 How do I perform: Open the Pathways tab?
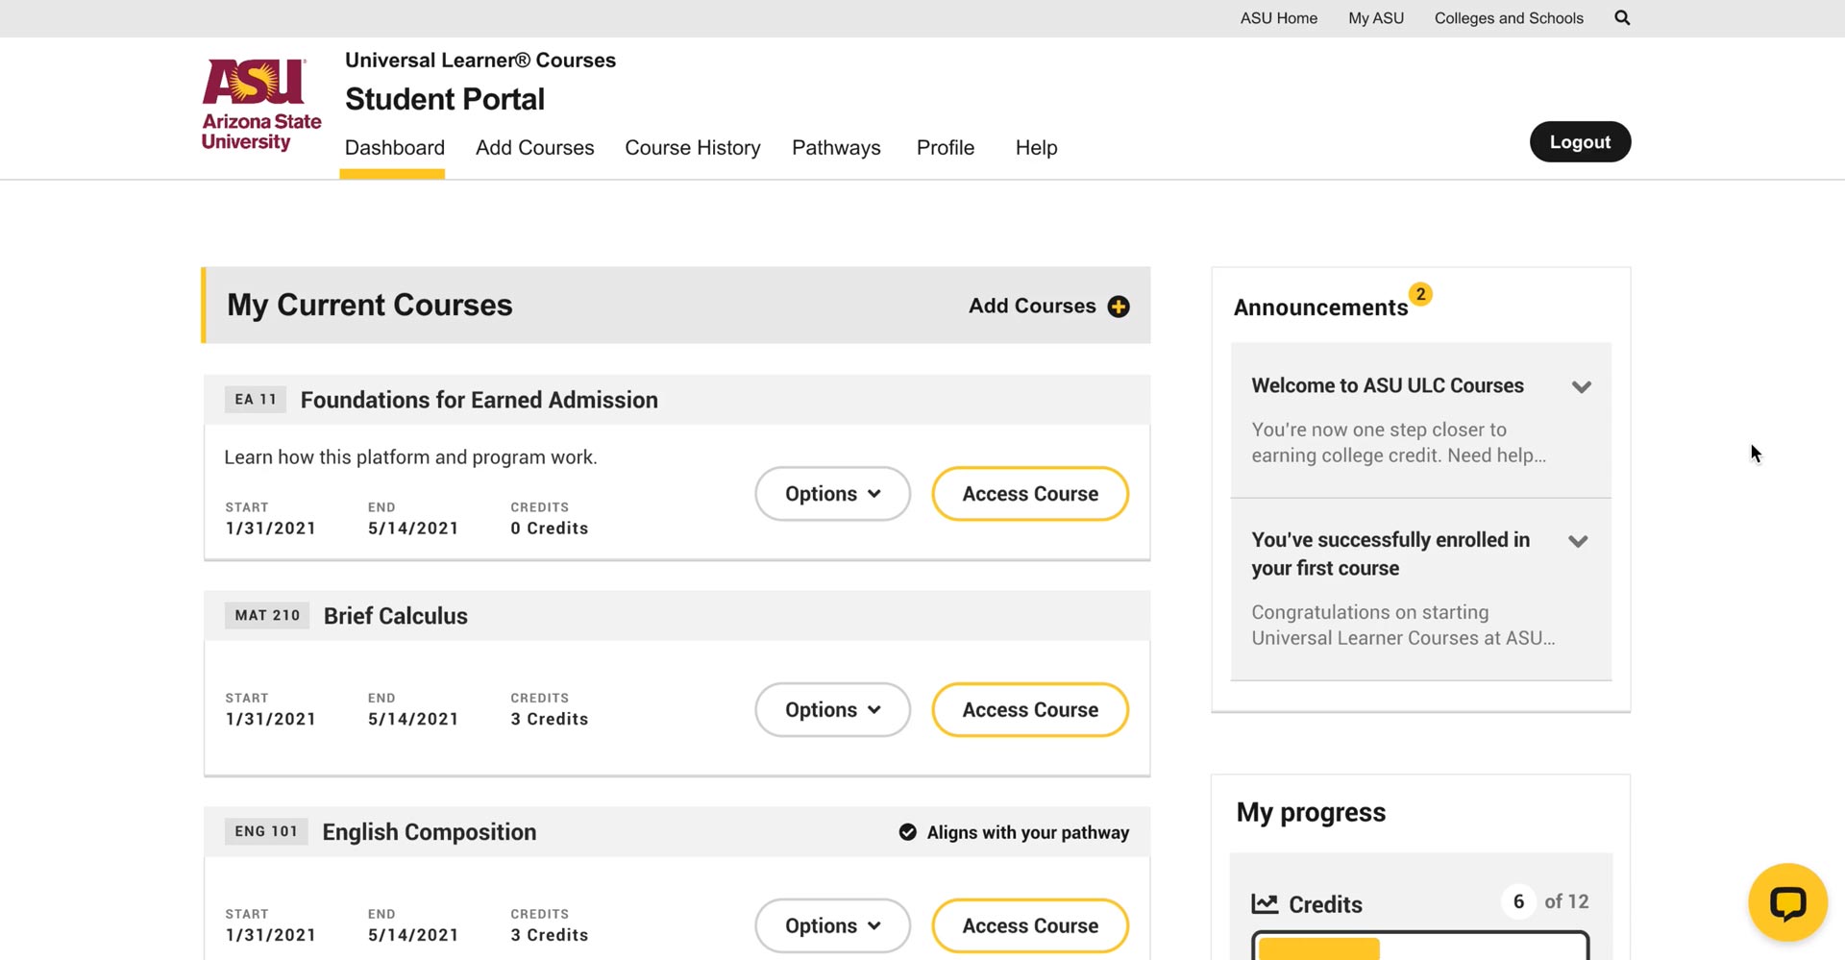(836, 148)
